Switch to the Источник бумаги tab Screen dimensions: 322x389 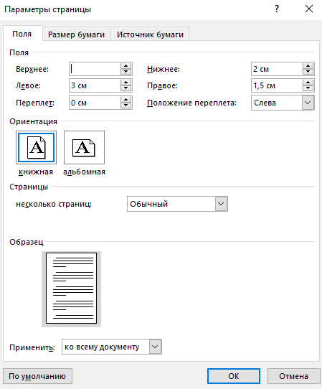150,34
